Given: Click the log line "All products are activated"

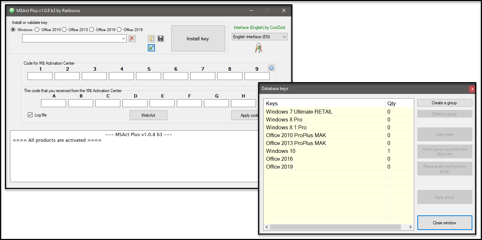Looking at the screenshot, I should (57, 140).
